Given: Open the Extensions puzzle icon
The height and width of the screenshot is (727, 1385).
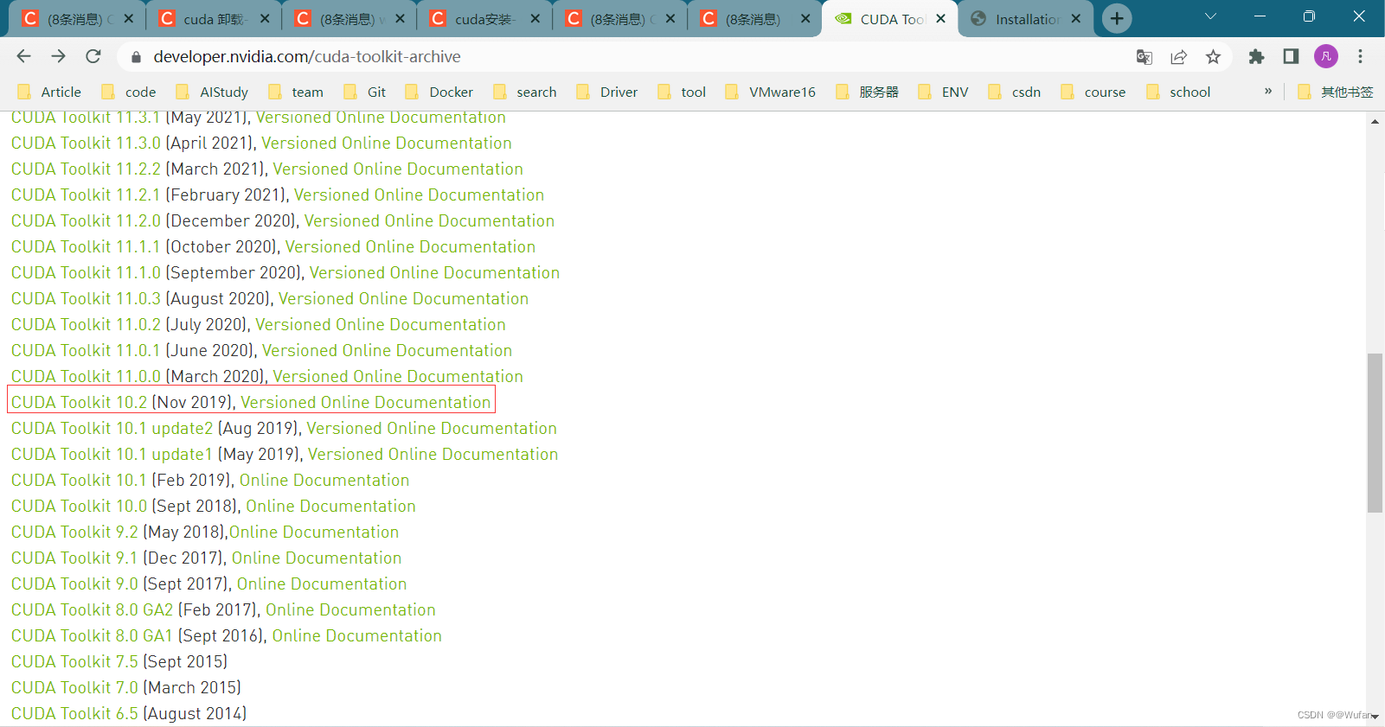Looking at the screenshot, I should [x=1256, y=57].
